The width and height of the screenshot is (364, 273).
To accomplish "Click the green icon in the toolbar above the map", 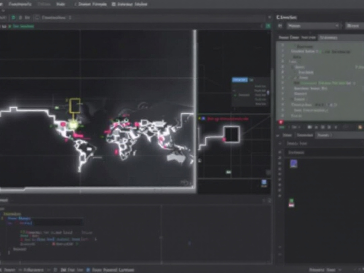I will tap(14, 18).
